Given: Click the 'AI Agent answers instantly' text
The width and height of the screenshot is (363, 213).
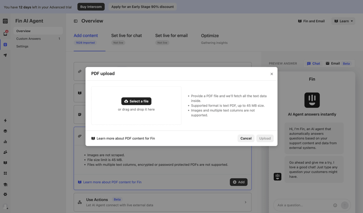Looking at the screenshot, I should (312, 114).
